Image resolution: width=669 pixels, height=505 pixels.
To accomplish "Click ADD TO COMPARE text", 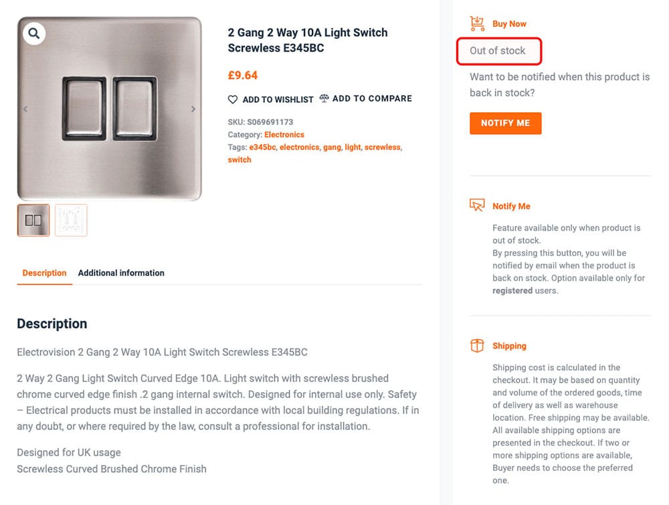I will pyautogui.click(x=372, y=98).
